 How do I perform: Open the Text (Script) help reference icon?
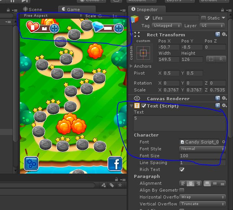(217, 106)
